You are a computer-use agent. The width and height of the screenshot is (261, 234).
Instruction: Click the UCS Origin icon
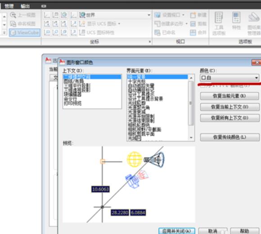pyautogui.click(x=73, y=15)
